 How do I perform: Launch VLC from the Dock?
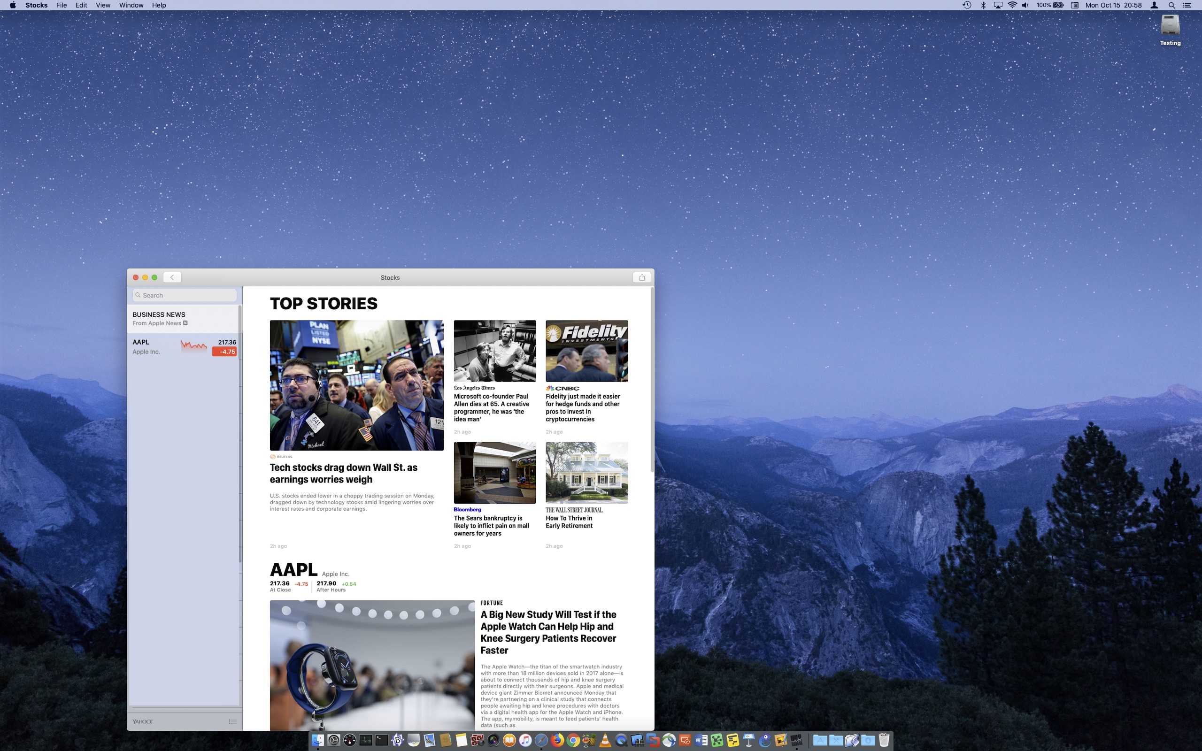[x=605, y=741]
